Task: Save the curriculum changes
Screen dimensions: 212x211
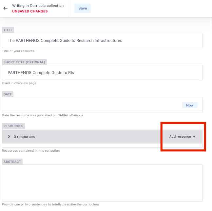Action: click(83, 9)
